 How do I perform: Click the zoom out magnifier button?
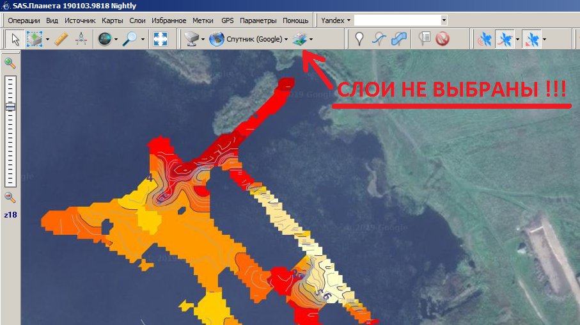[10, 197]
